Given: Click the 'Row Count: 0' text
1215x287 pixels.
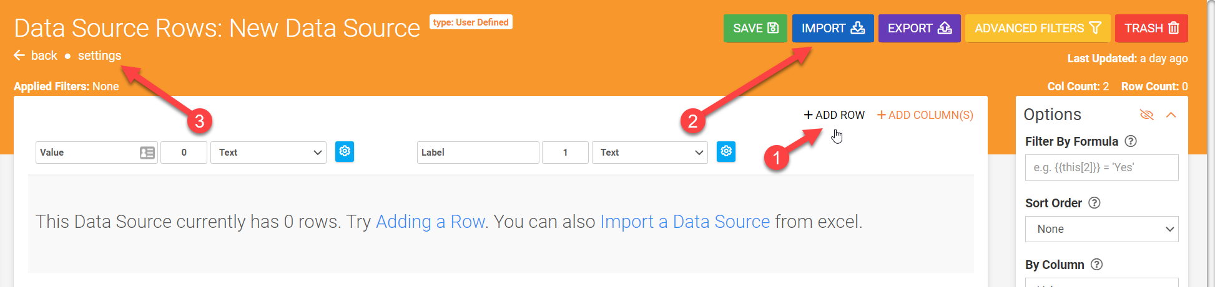Looking at the screenshot, I should pos(1154,87).
